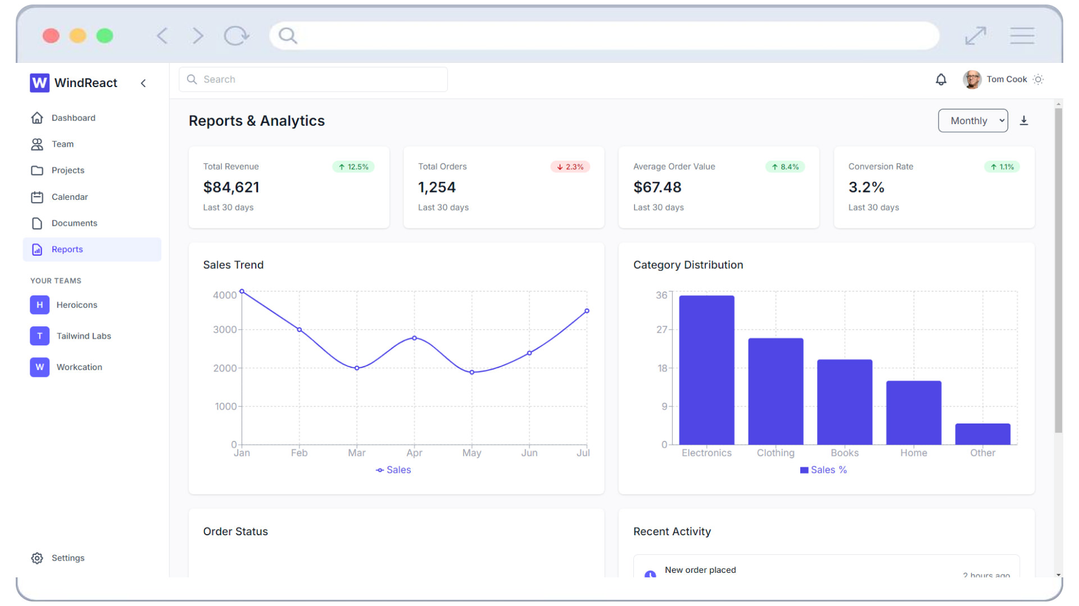Viewport: 1079px width, 606px height.
Task: Click the Books bar in chart
Action: pos(845,402)
